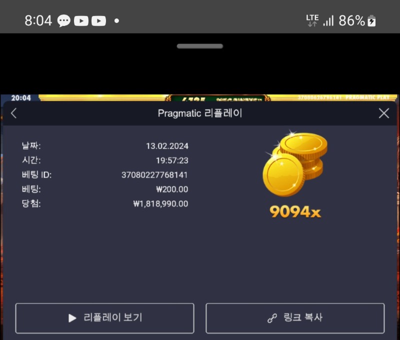
Task: Click the winning amount ₩1,818,990.00
Action: pos(160,204)
